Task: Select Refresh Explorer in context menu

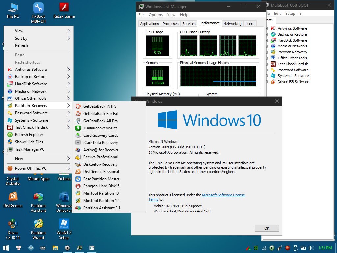Action: click(x=39, y=135)
